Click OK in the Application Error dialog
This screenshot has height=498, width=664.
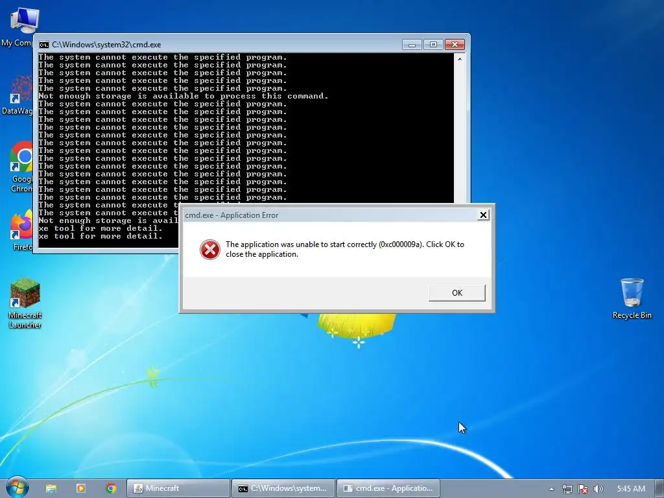(457, 292)
